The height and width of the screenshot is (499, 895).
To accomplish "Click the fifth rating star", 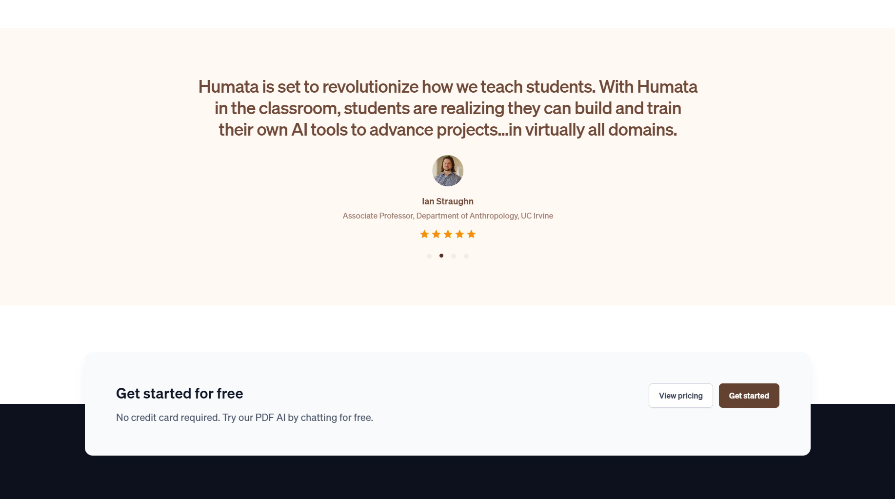I will coord(471,235).
